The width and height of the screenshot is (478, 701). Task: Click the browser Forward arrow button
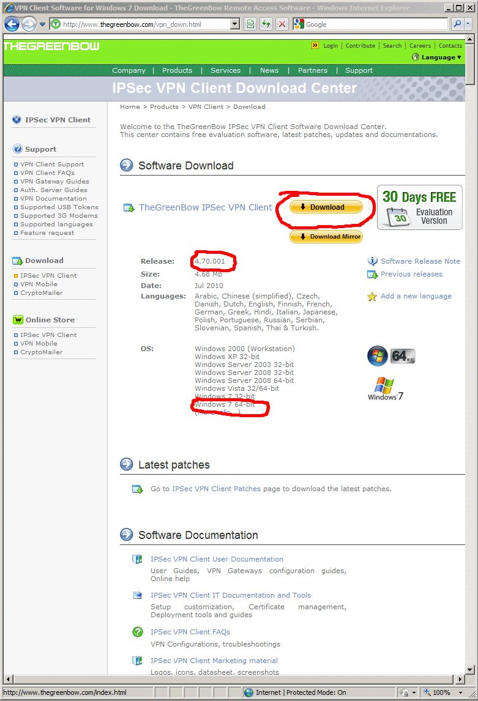tap(29, 24)
